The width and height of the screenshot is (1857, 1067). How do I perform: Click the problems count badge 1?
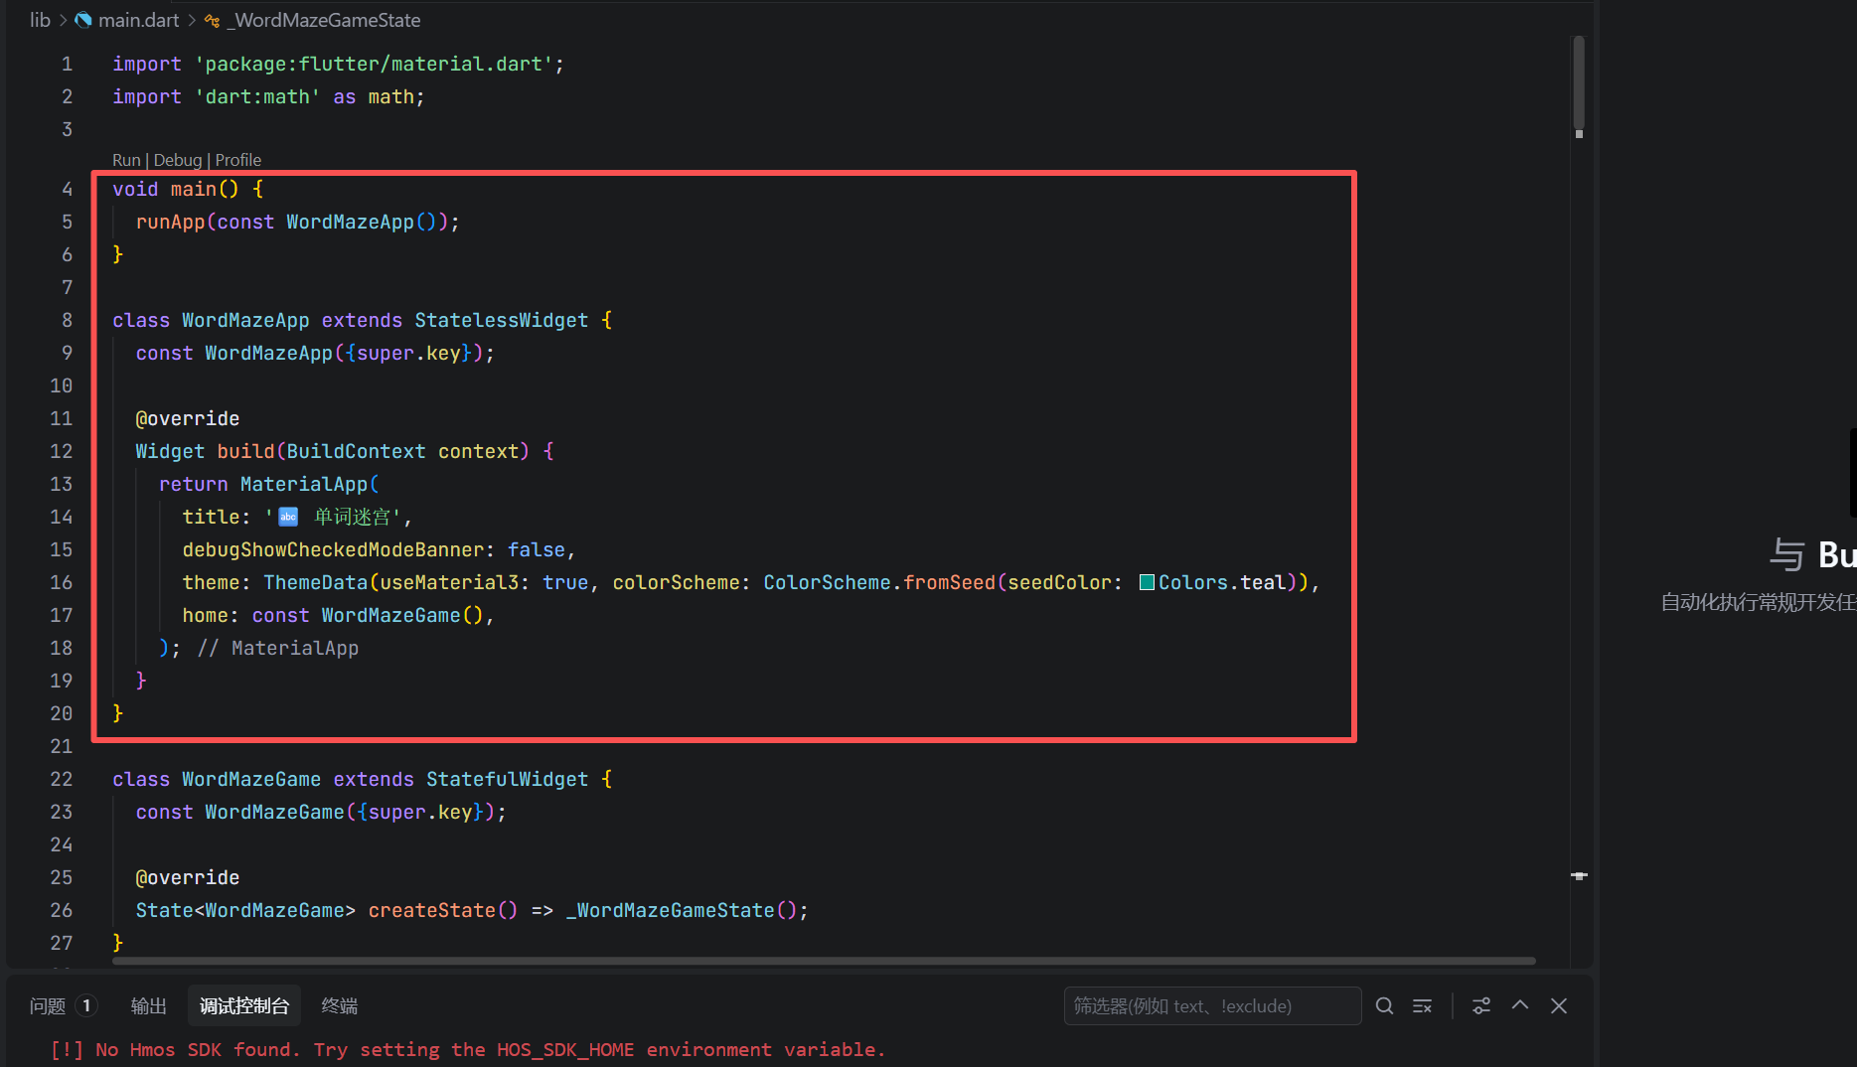pyautogui.click(x=86, y=1005)
